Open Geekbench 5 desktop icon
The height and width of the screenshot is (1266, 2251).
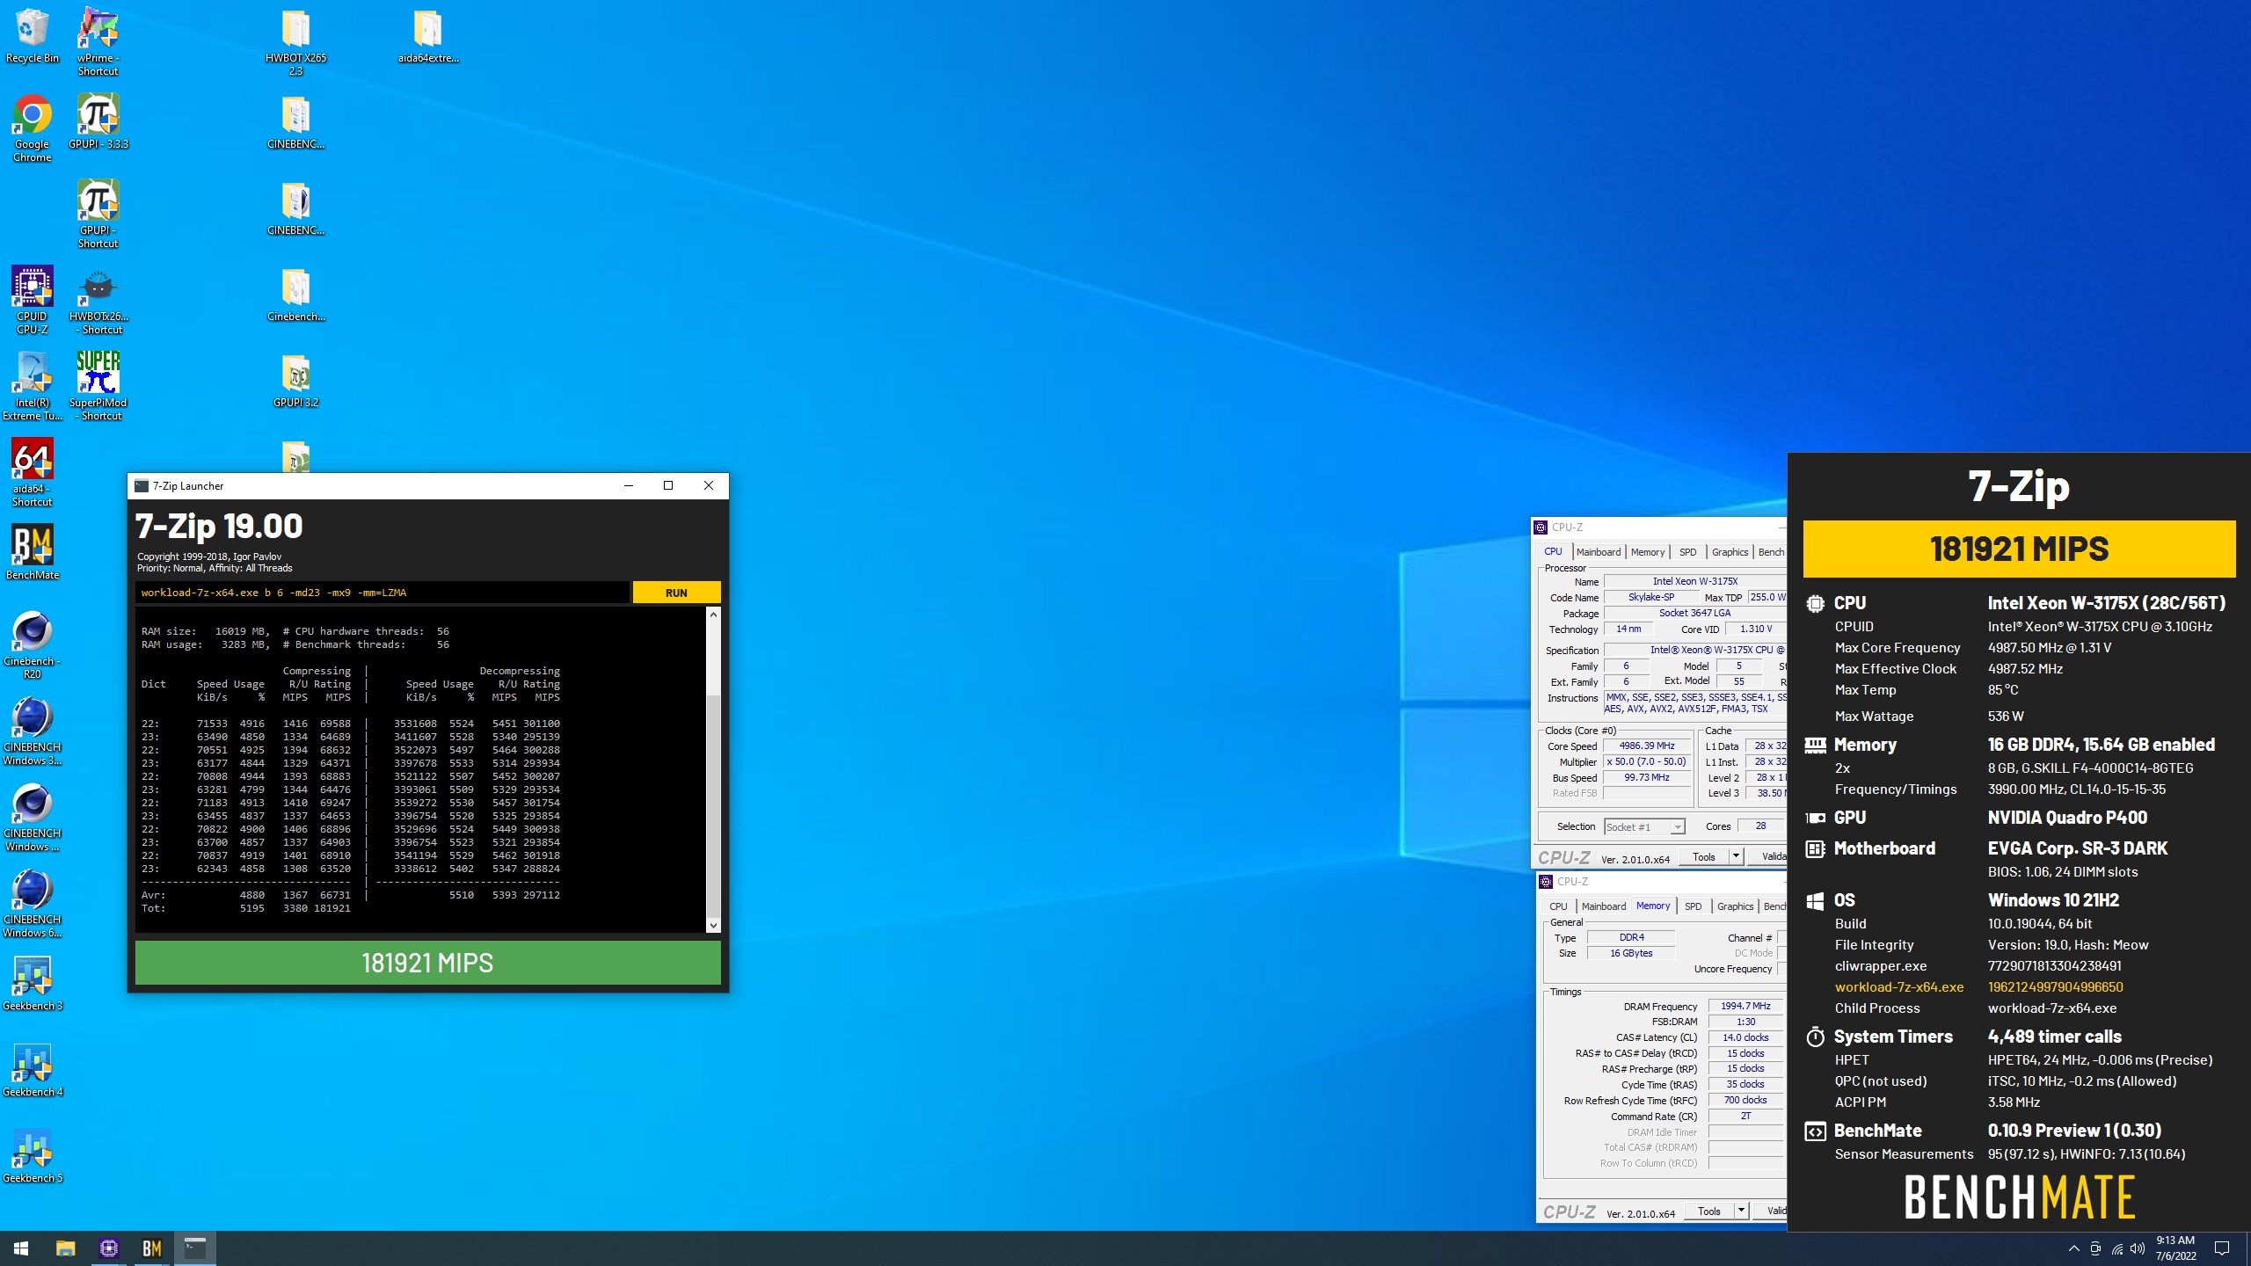point(33,1156)
